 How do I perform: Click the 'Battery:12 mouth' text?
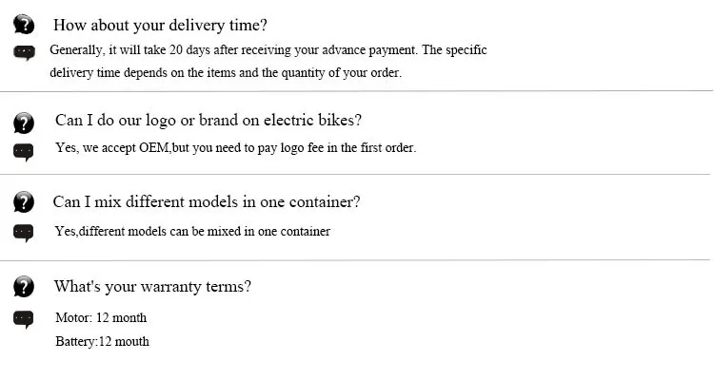coord(102,341)
